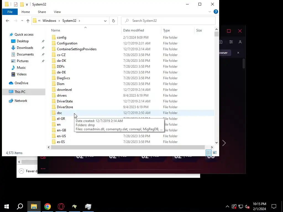Open recent locations dropdown arrow
This screenshot has width=283, height=212.
tap(22, 21)
